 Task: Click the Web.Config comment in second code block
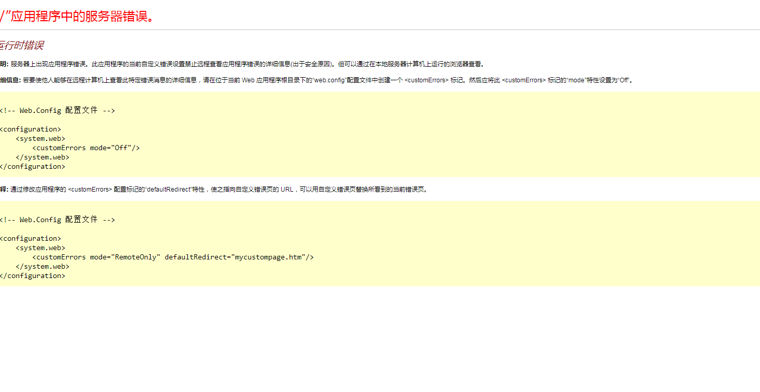point(57,220)
